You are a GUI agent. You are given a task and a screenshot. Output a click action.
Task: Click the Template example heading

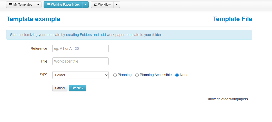[33, 19]
